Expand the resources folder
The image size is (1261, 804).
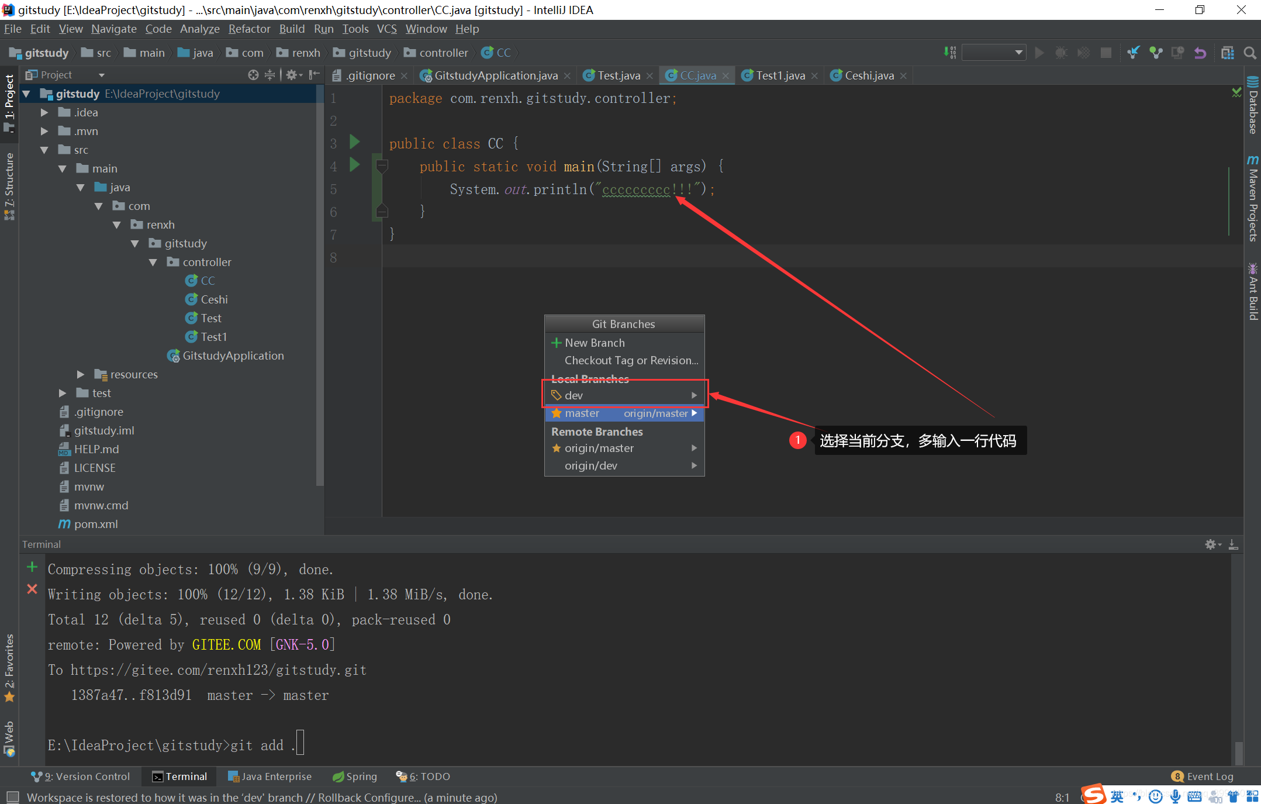pos(81,374)
